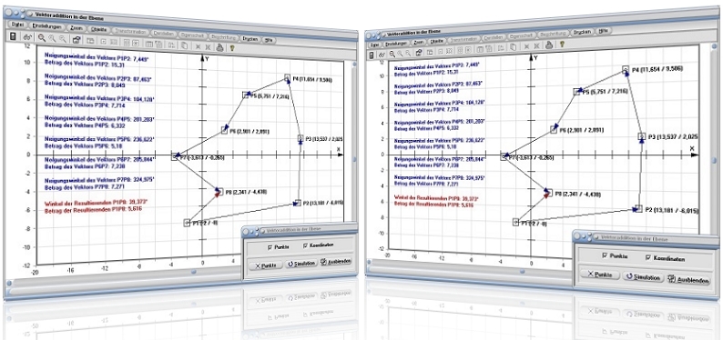The height and width of the screenshot is (340, 723).
Task: Open the Drucken menu in left window
Action: pyautogui.click(x=250, y=39)
